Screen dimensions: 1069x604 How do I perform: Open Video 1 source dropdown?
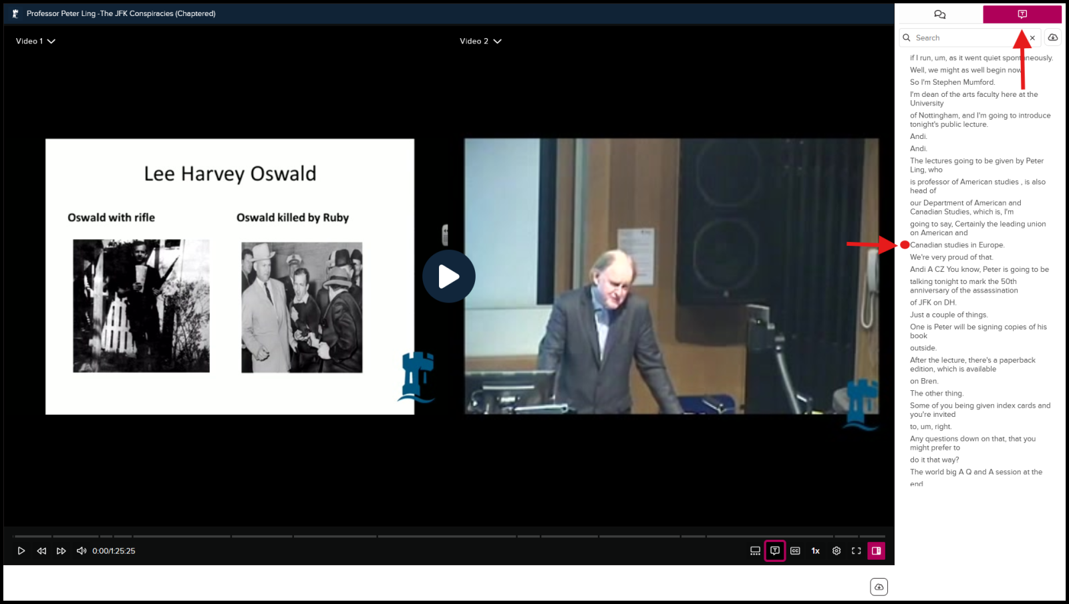(x=35, y=41)
